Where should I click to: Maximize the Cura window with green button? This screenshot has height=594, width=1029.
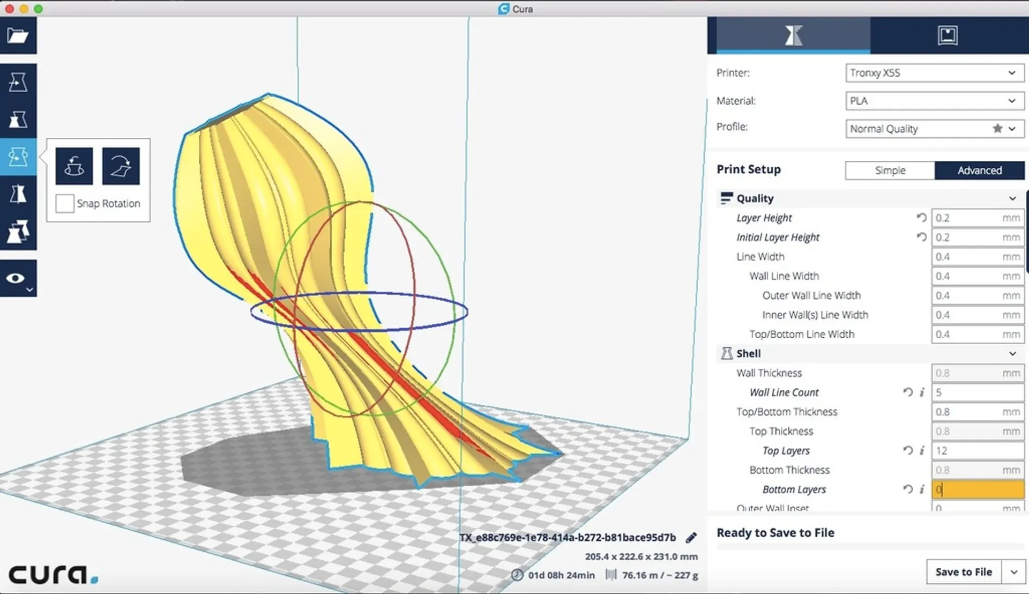38,9
